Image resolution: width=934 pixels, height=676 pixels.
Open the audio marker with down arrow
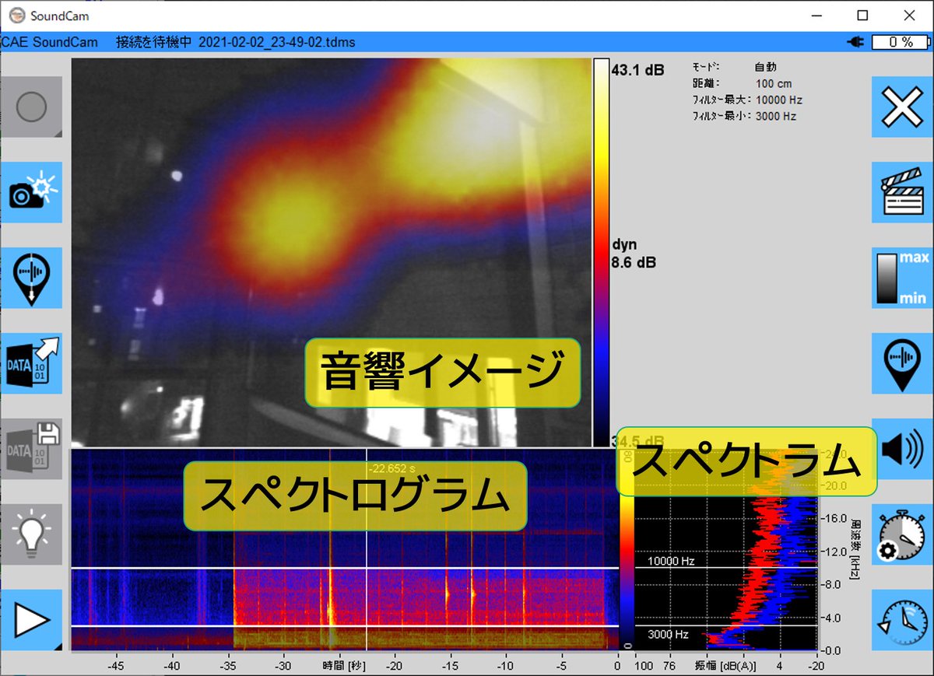tap(31, 278)
